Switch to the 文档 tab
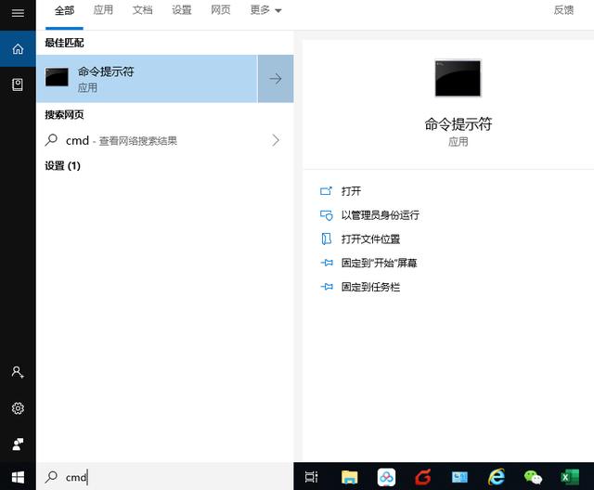Viewport: 594px width, 490px height. click(142, 10)
